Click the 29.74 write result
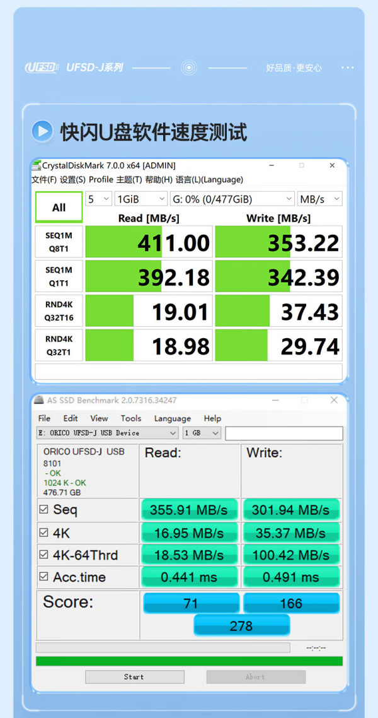Screen dimensions: 378x718 coord(279,345)
